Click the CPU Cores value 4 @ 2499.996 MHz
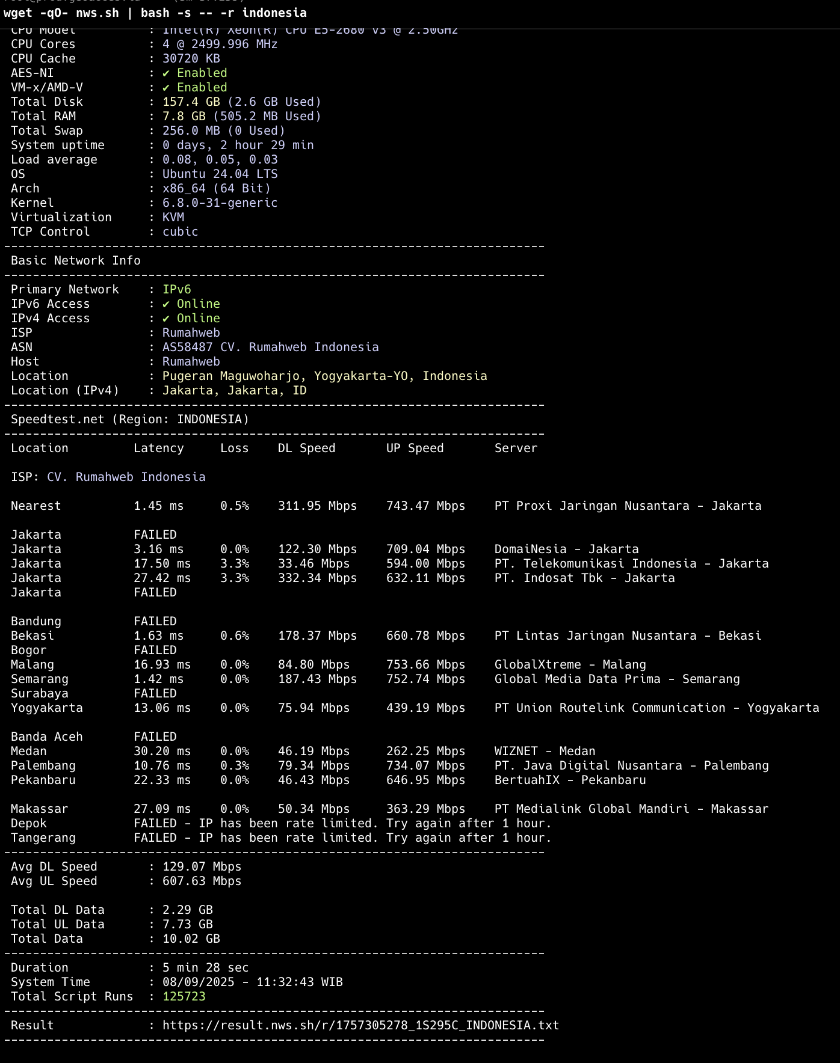The height and width of the screenshot is (1063, 840). coord(220,44)
